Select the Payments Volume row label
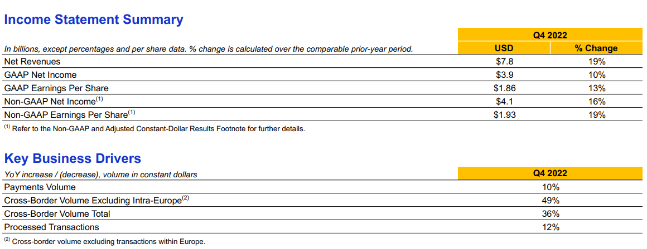647x249 pixels. pyautogui.click(x=40, y=187)
